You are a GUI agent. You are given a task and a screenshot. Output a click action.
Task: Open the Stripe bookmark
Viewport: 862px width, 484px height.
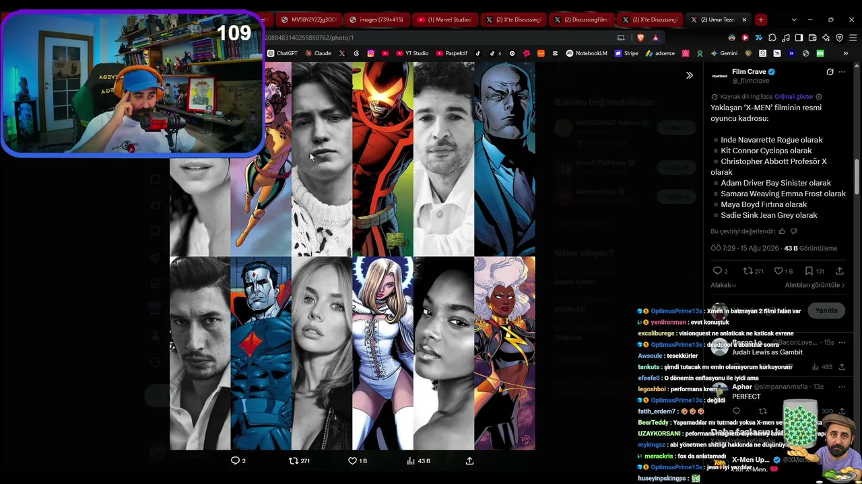[x=626, y=53]
